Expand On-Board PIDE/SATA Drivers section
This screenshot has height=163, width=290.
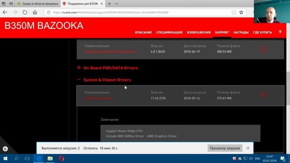tap(107, 68)
